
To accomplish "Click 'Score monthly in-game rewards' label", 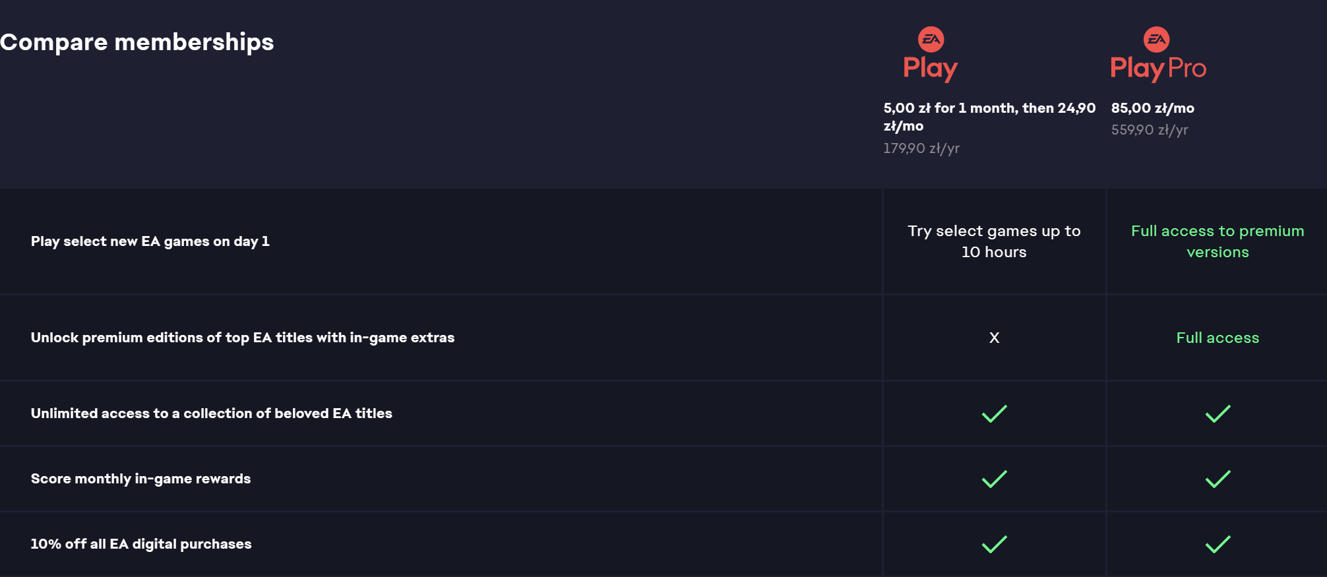I will (x=141, y=479).
